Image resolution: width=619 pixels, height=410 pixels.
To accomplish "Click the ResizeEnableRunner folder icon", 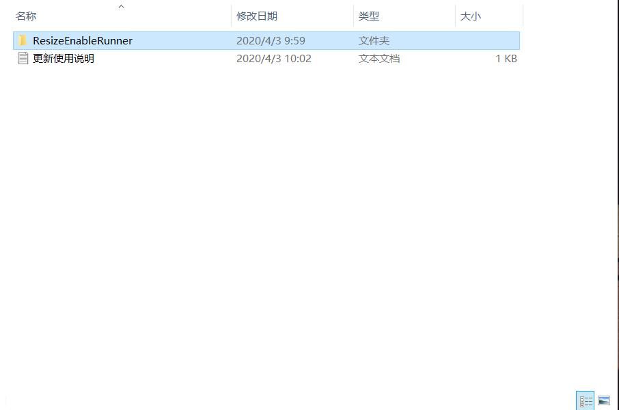I will (23, 40).
